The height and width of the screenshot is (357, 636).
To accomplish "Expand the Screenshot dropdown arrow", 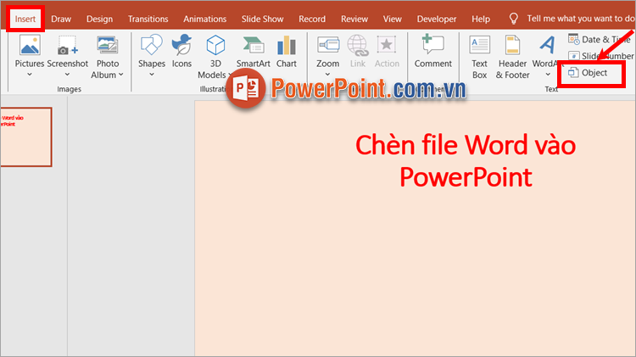I will (67, 75).
